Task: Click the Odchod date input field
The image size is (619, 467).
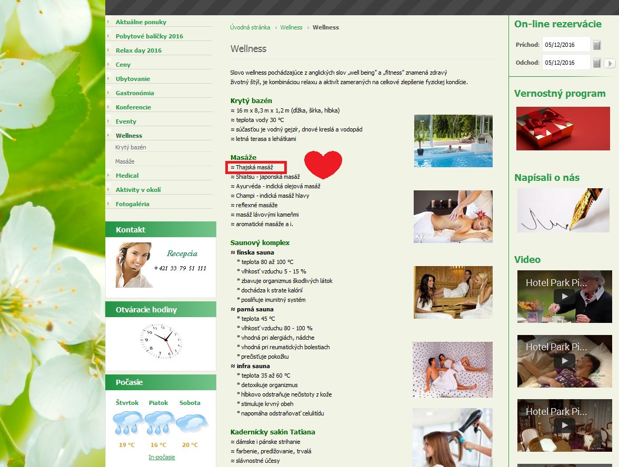Action: (566, 63)
